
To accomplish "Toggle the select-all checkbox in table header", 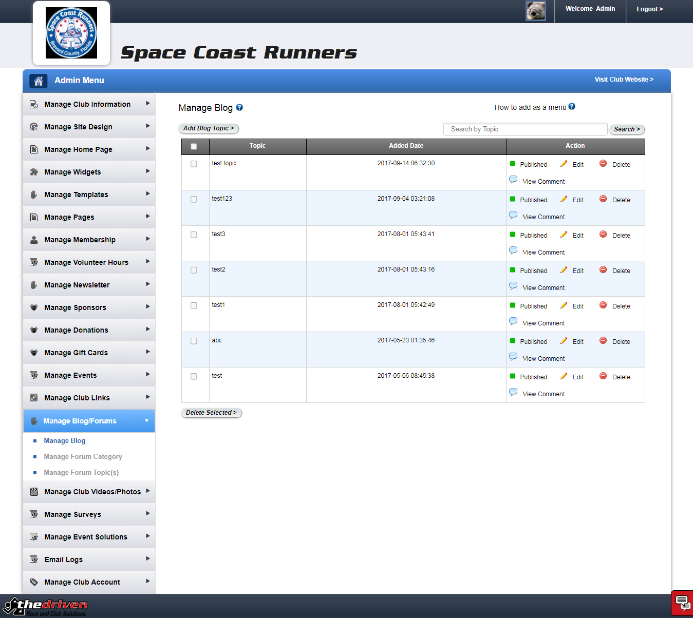I will pyautogui.click(x=194, y=146).
